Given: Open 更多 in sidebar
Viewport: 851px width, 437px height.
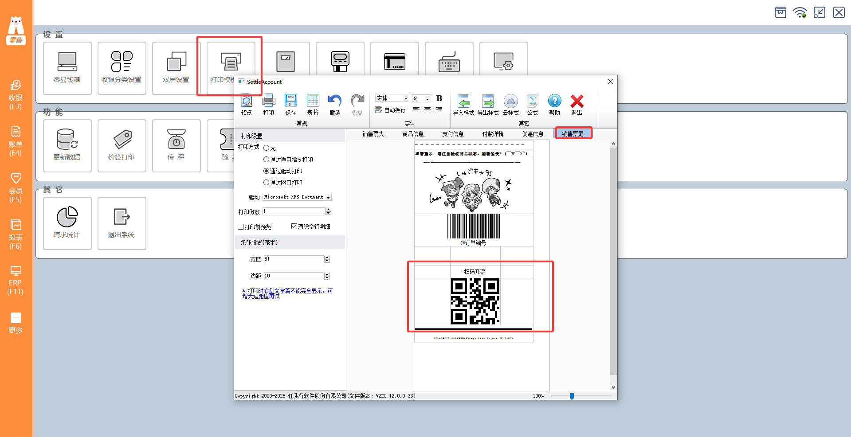Looking at the screenshot, I should tap(16, 323).
